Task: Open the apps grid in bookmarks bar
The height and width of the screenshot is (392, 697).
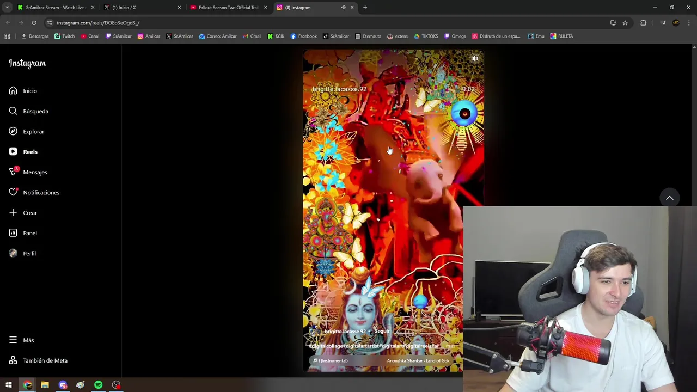Action: coord(7,36)
